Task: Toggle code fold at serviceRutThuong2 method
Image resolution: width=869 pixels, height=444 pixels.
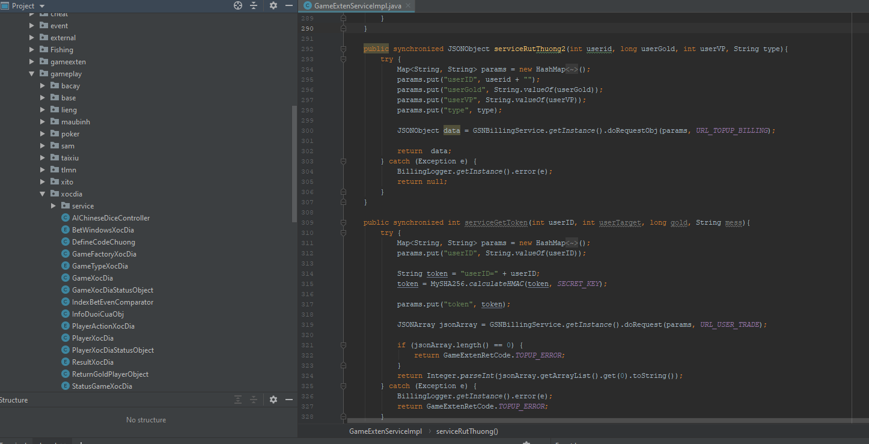Action: point(344,49)
